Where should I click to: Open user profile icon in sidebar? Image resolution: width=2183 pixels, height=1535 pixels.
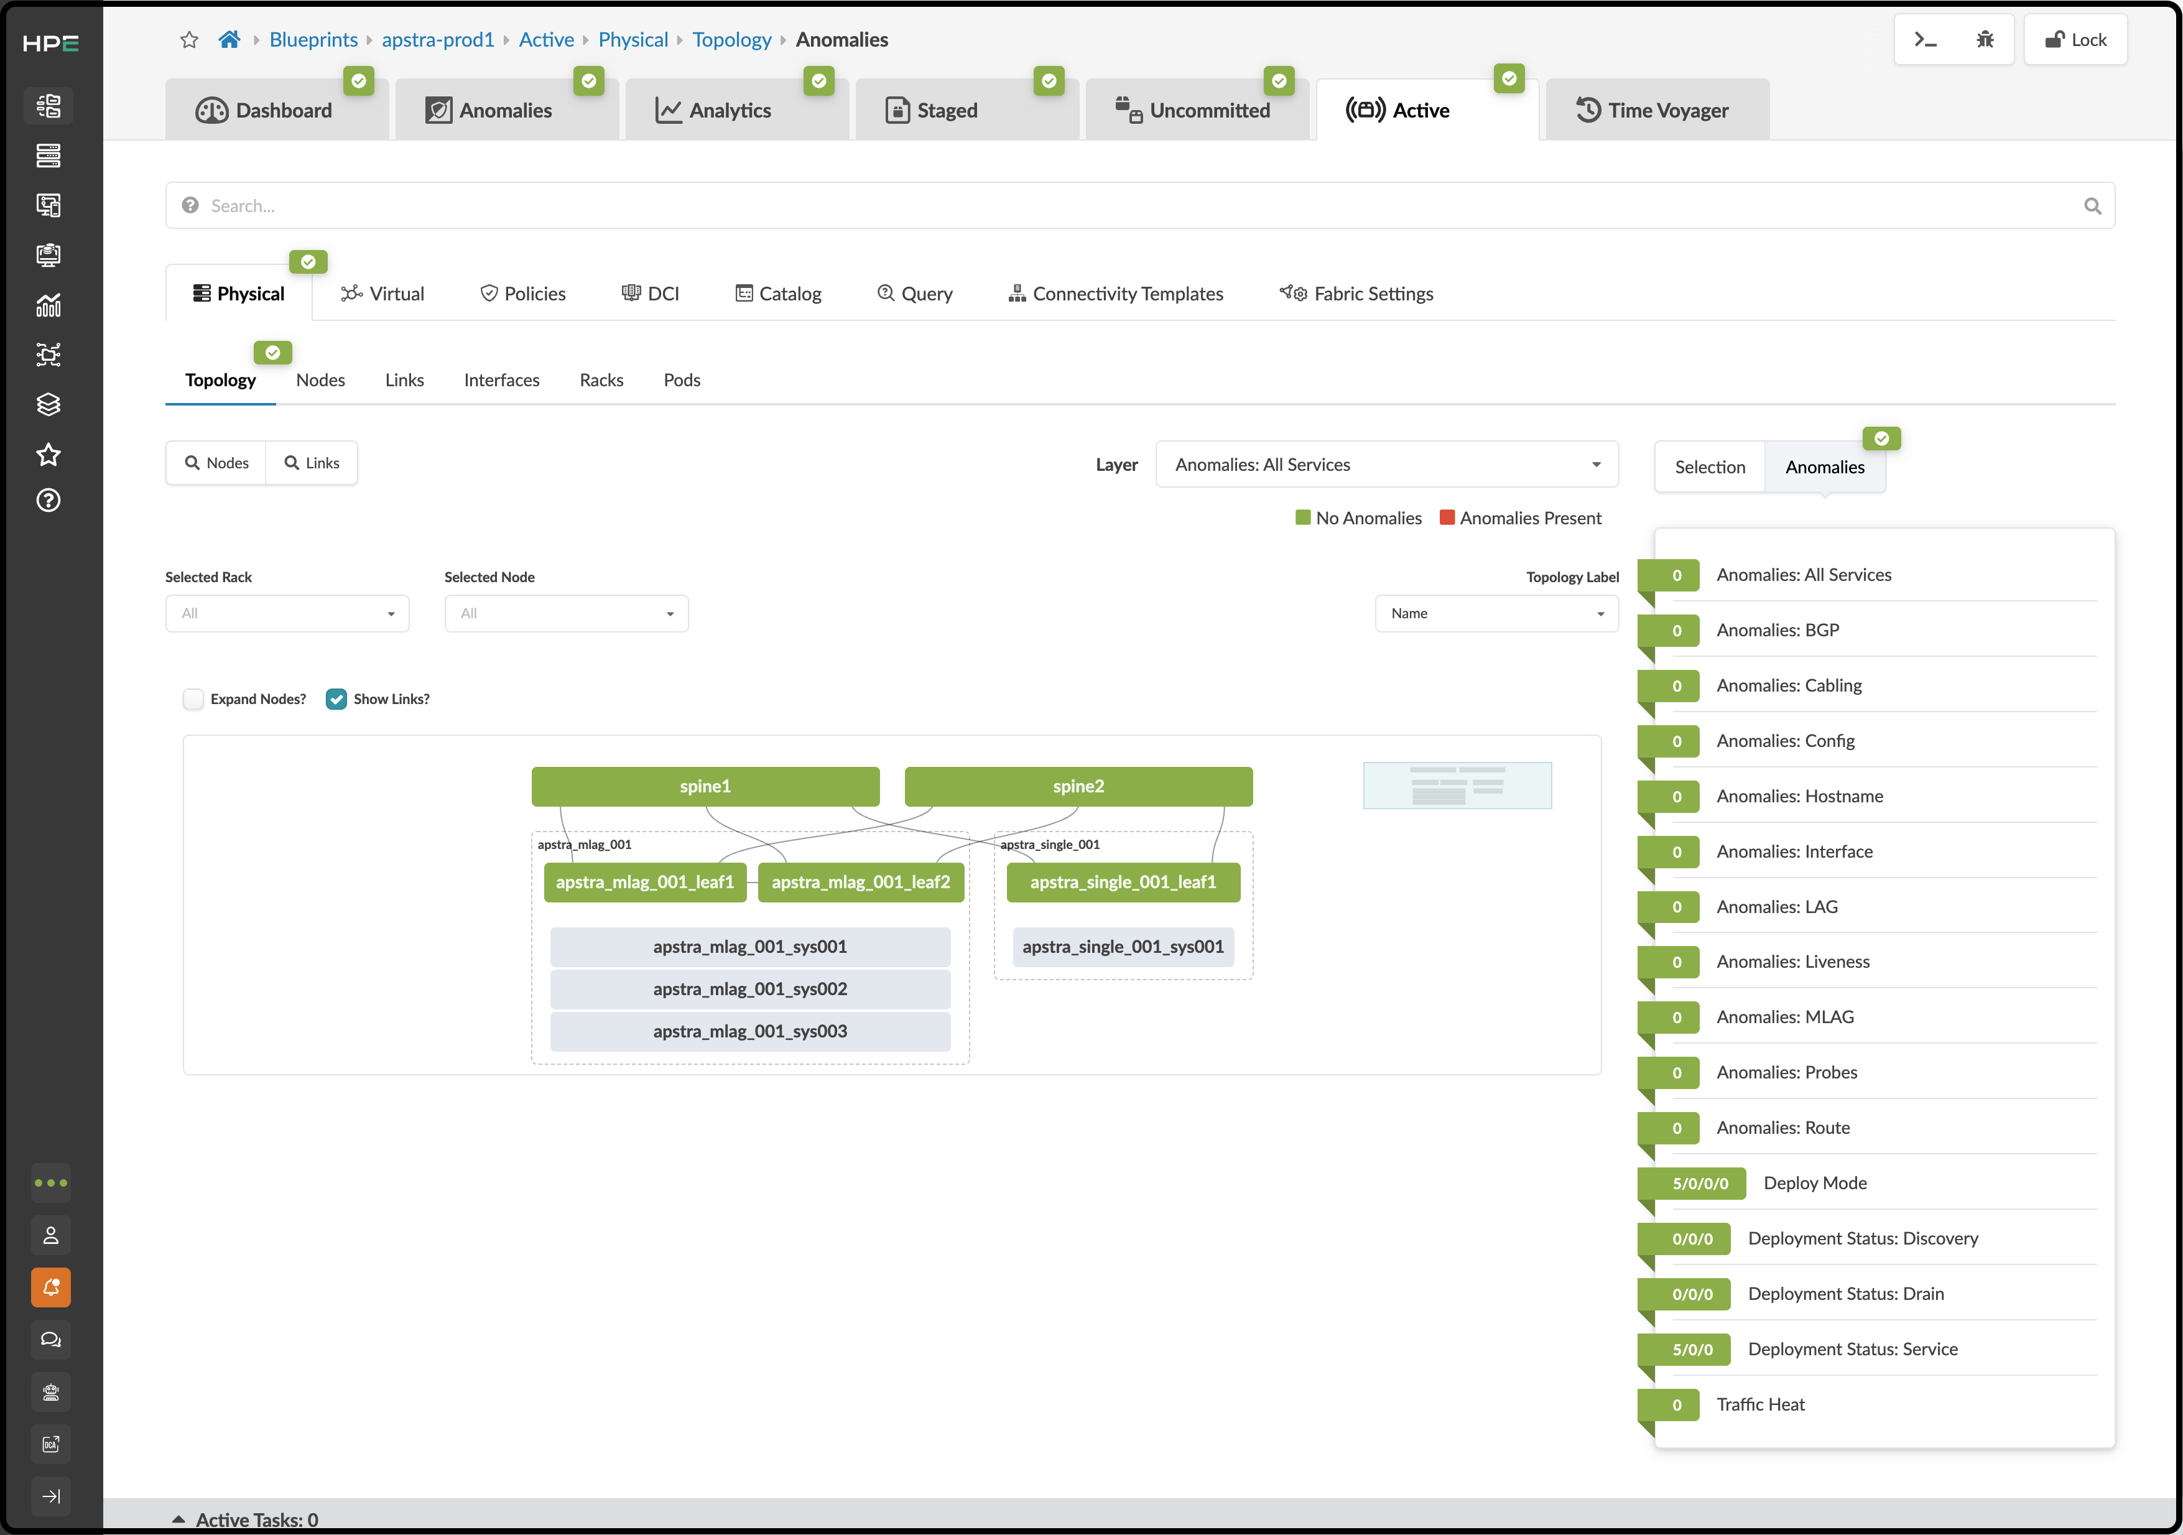tap(52, 1235)
